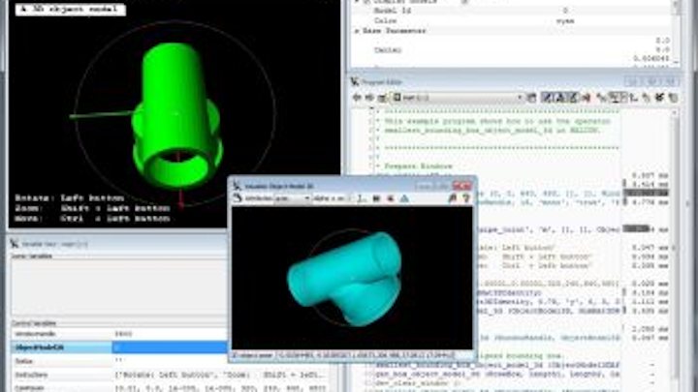
Task: Click the icon right of the procedure dropdown
Action: point(531,98)
